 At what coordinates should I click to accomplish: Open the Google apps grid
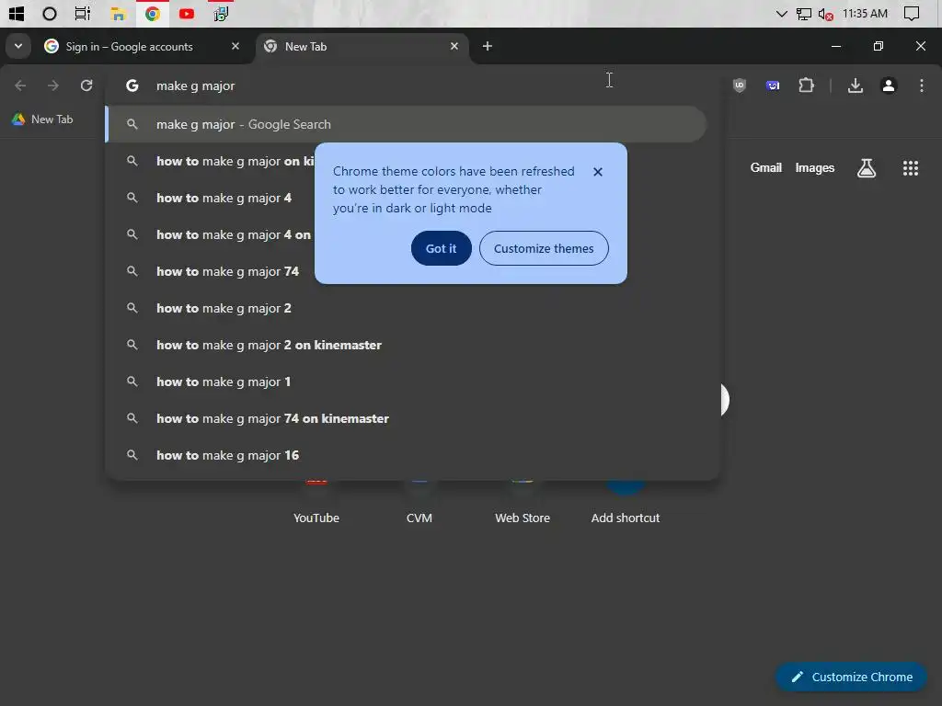pyautogui.click(x=911, y=168)
